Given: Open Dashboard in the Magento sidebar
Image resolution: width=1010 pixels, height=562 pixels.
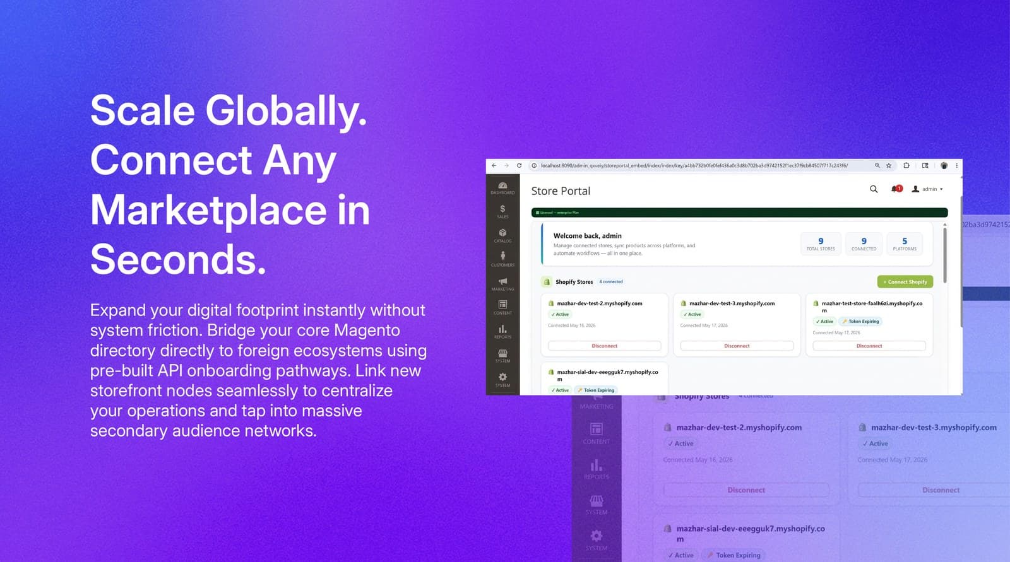Looking at the screenshot, I should 502,188.
